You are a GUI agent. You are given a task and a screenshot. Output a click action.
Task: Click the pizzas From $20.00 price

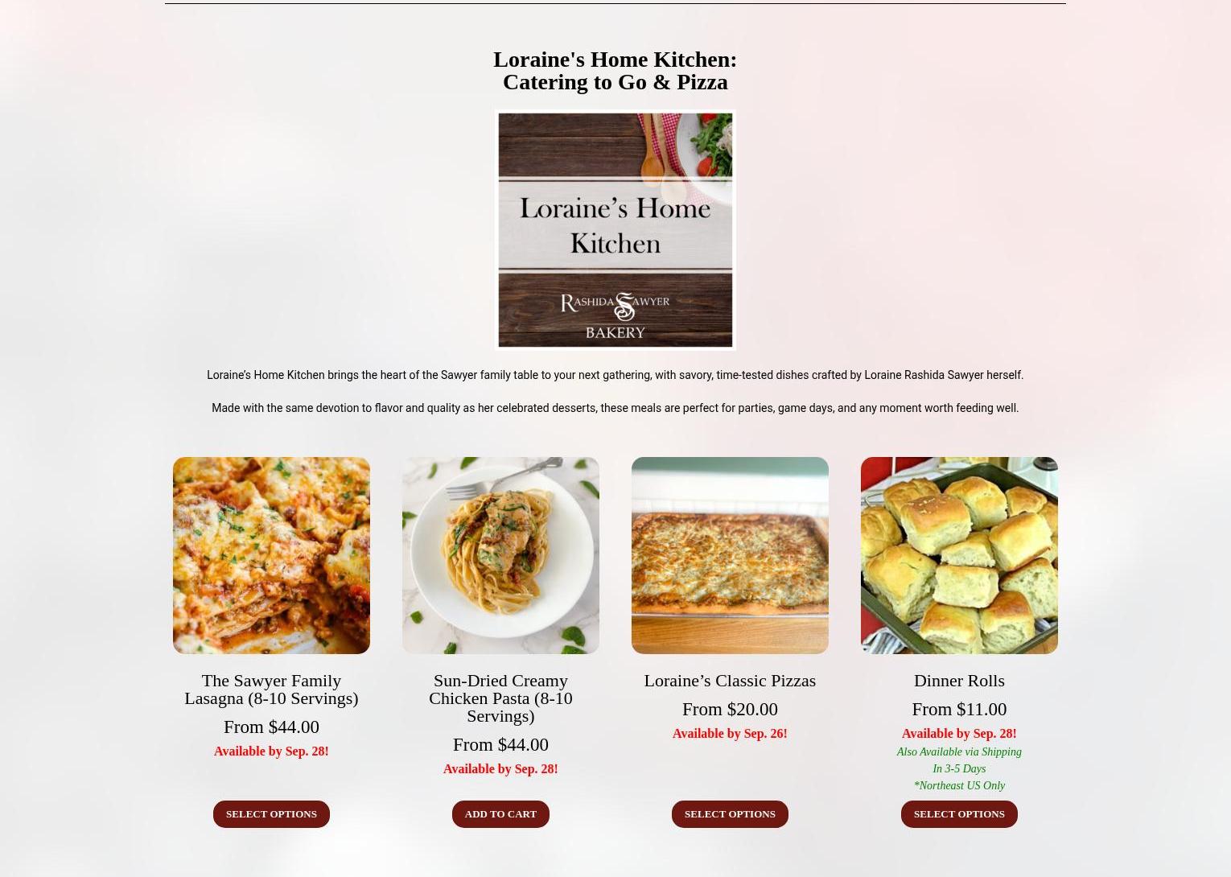pos(730,709)
